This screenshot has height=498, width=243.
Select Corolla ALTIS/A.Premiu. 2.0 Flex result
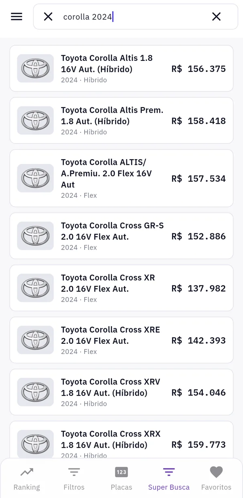click(122, 178)
